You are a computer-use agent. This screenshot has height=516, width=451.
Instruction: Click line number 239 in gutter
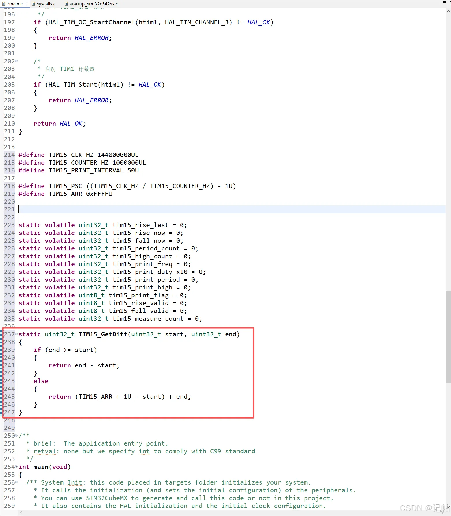click(9, 350)
